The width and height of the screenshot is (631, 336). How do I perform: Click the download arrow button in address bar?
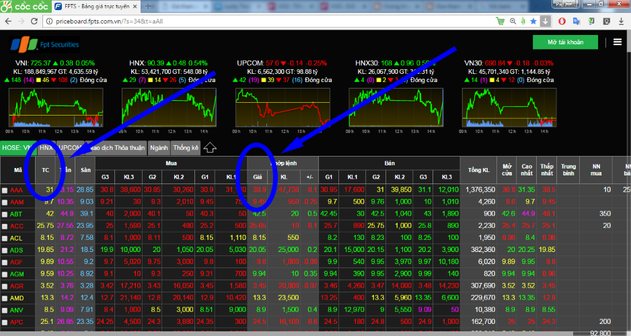[546, 22]
